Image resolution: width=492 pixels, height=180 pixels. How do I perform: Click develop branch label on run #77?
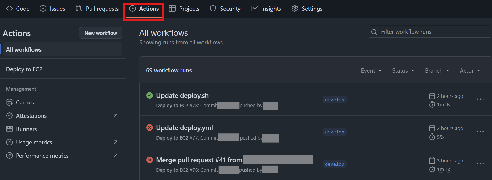(x=334, y=132)
